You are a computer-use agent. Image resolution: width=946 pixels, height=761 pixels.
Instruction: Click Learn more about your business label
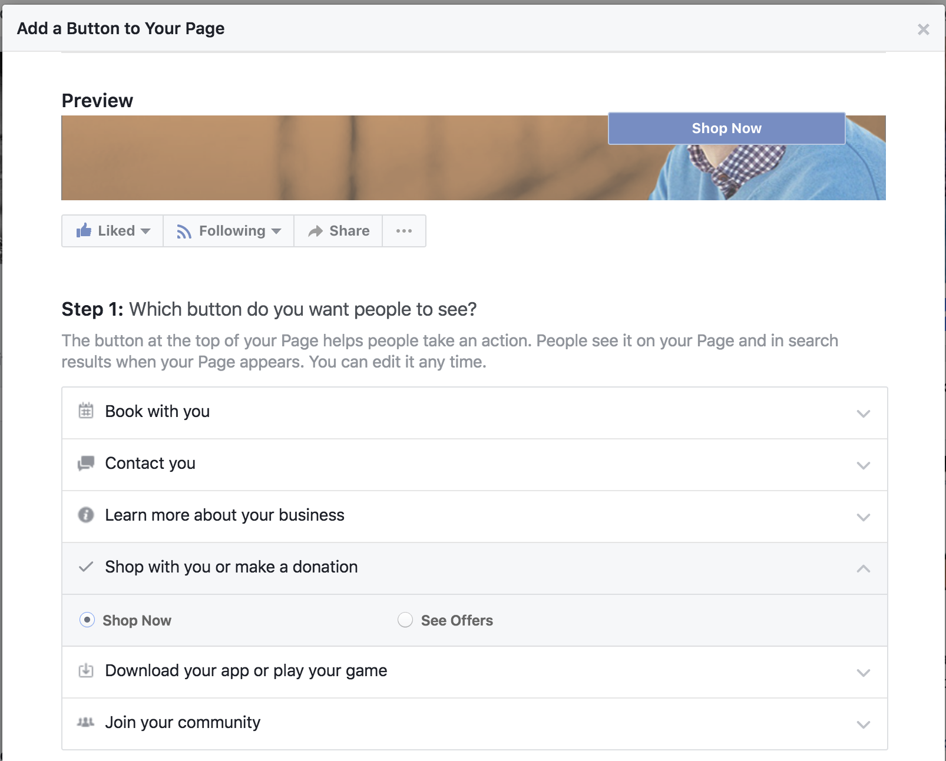(x=224, y=515)
